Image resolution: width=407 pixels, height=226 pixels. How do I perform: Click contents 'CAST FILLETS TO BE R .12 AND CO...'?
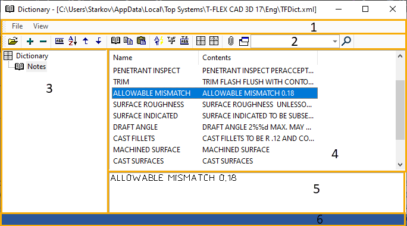(x=258, y=139)
